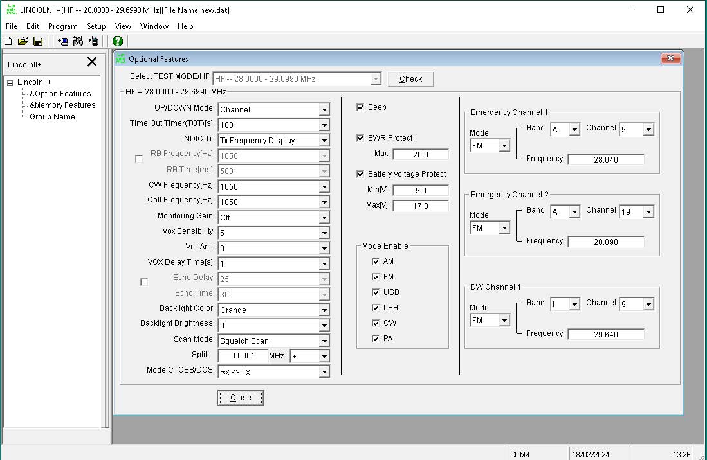Image resolution: width=707 pixels, height=460 pixels.
Task: Select &Memory Features tree item
Action: click(x=62, y=105)
